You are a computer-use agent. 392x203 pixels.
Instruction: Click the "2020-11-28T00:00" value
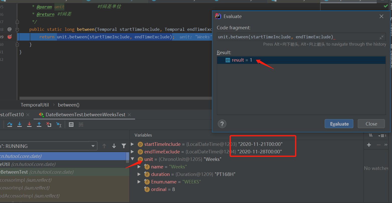pyautogui.click(x=260, y=152)
